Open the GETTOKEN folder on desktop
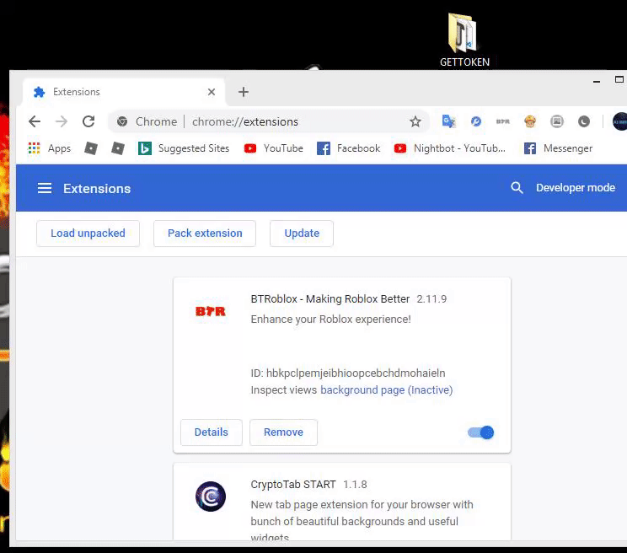The height and width of the screenshot is (553, 627). click(x=464, y=39)
